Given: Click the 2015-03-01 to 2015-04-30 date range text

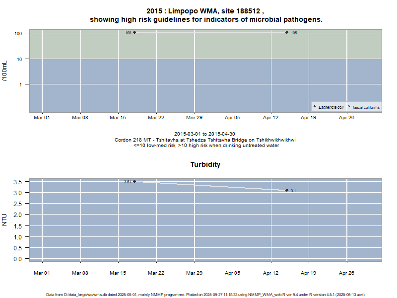Looking at the screenshot, I should click(205, 134).
